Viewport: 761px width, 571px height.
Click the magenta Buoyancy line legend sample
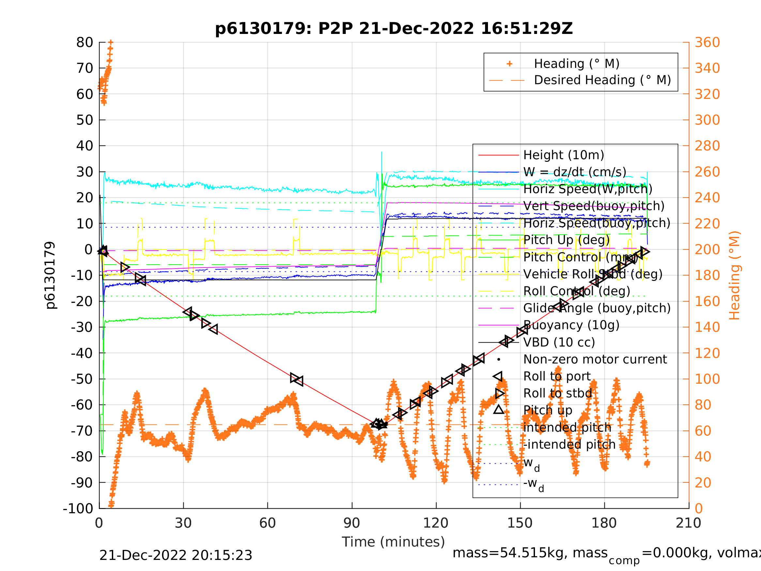[499, 325]
